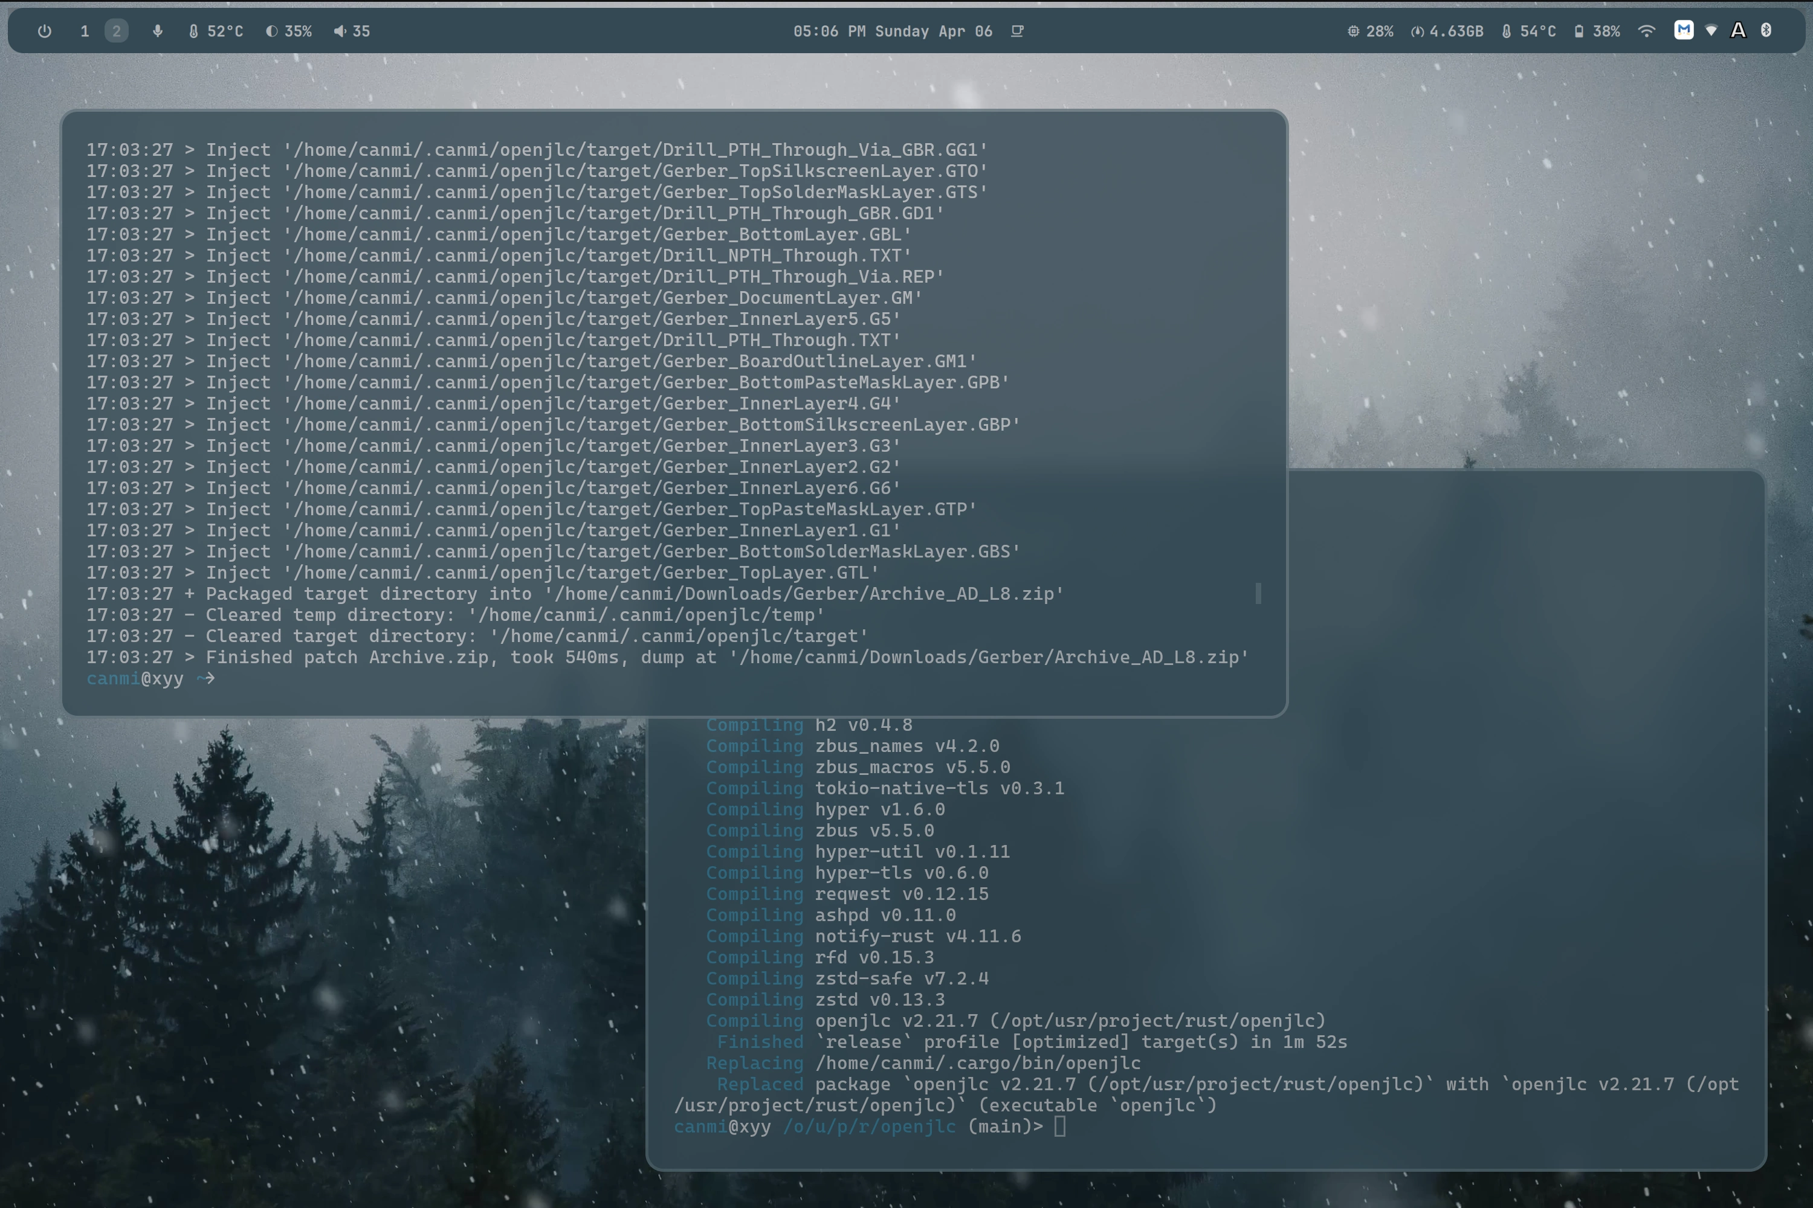Open the Wi-Fi network icon
1813x1208 pixels.
[1646, 31]
